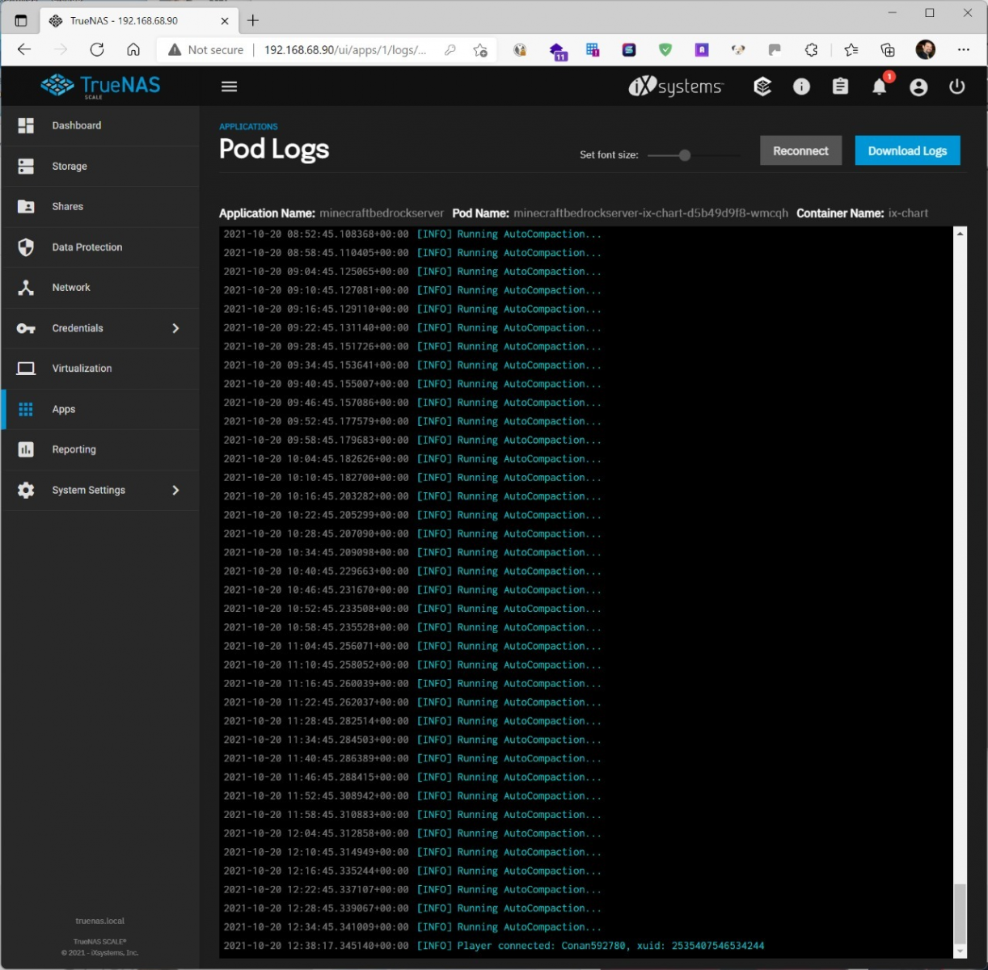
Task: Click the 08:52:45 Running AutoCompaction log line
Action: pos(412,234)
